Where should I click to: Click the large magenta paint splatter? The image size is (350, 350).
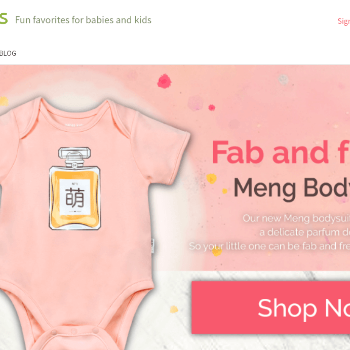click(164, 81)
